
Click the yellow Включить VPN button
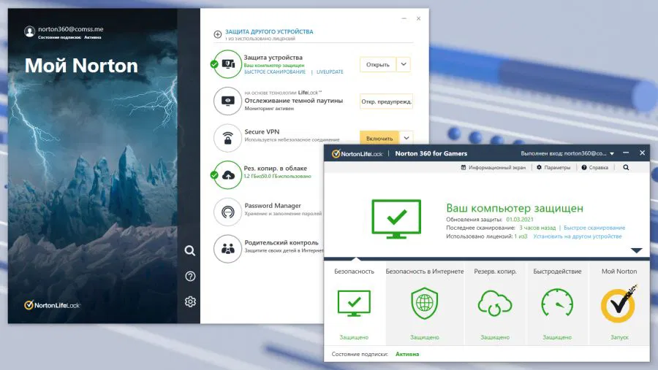(x=379, y=138)
